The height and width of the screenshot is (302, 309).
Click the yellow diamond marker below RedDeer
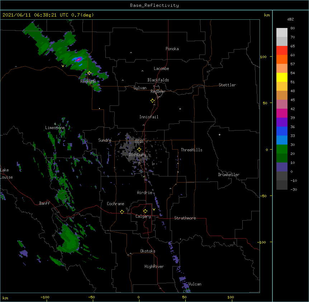point(153,101)
